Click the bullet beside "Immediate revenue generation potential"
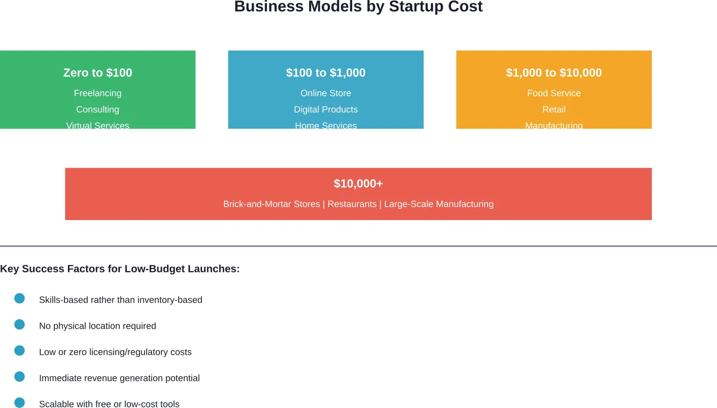The height and width of the screenshot is (408, 717). pos(20,377)
